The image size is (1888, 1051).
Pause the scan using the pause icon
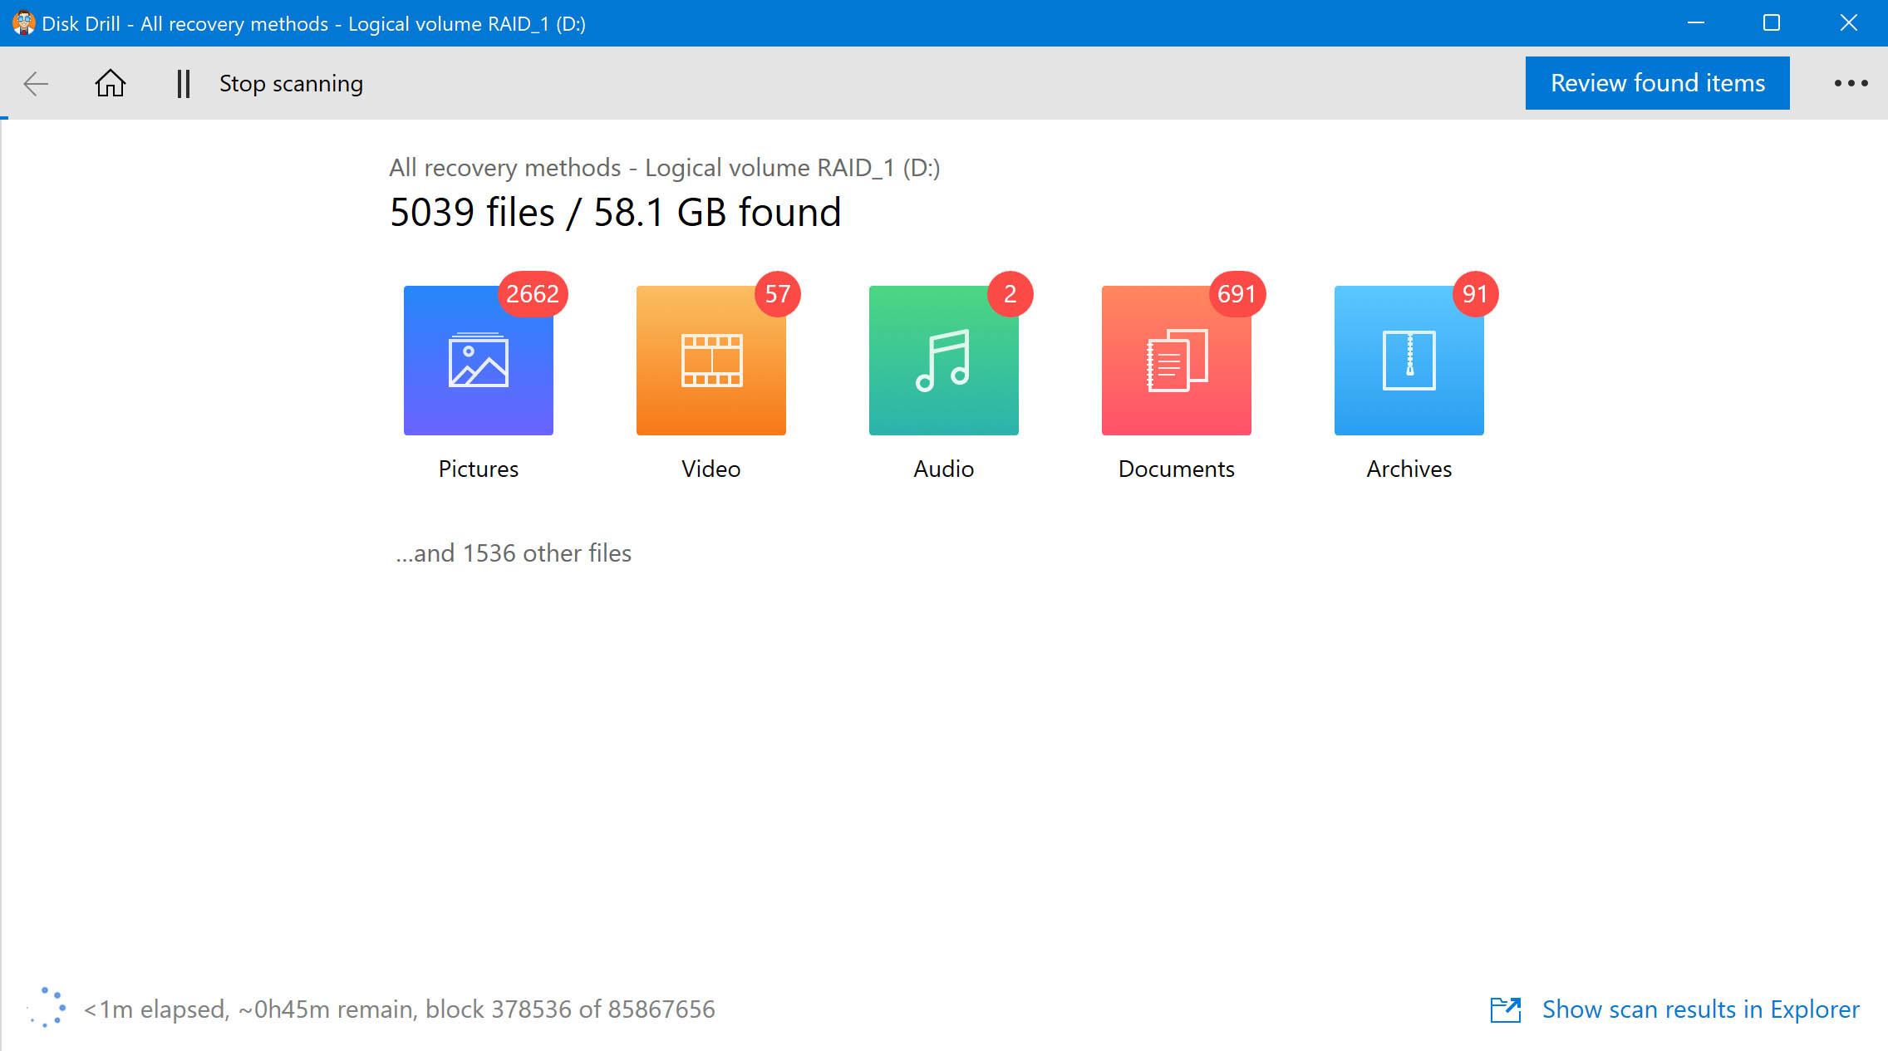coord(183,83)
